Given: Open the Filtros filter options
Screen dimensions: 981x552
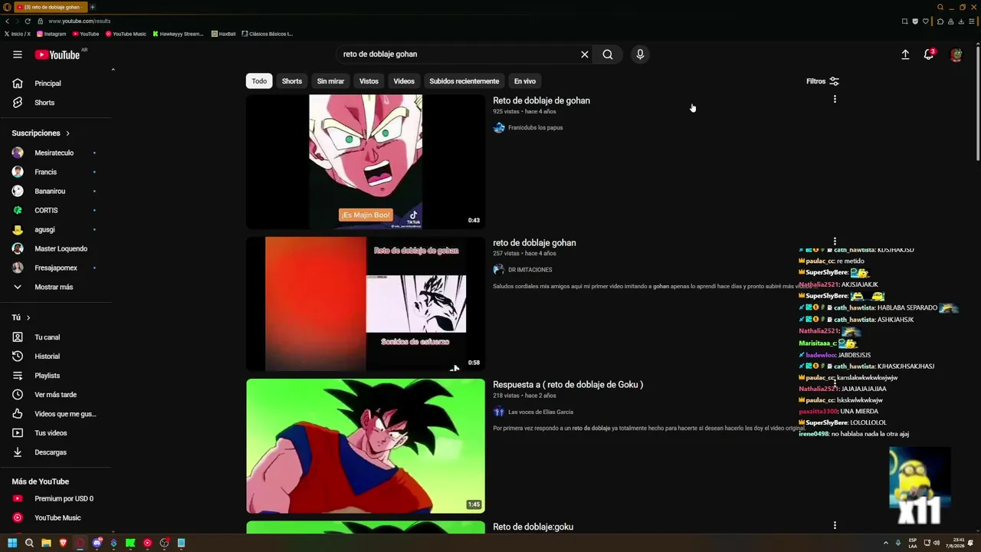Looking at the screenshot, I should coord(822,81).
